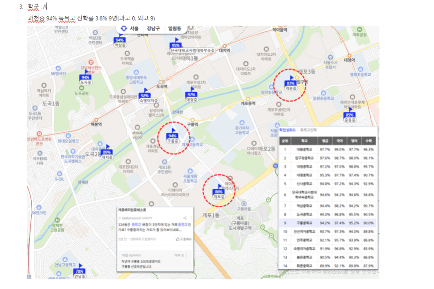Switch to the 학업성취도 tab

287,129
